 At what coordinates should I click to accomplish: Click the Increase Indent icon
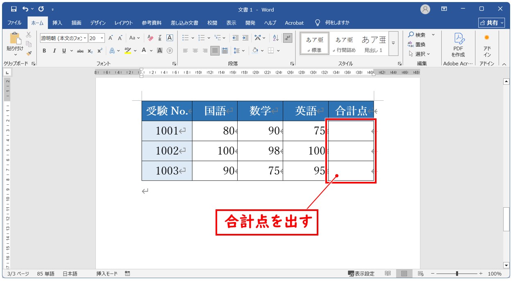click(x=245, y=38)
